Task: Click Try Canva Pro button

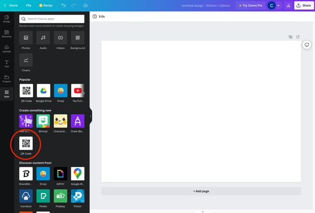Action: pyautogui.click(x=250, y=6)
